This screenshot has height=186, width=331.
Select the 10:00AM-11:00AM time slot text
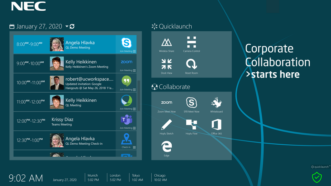click(x=31, y=82)
